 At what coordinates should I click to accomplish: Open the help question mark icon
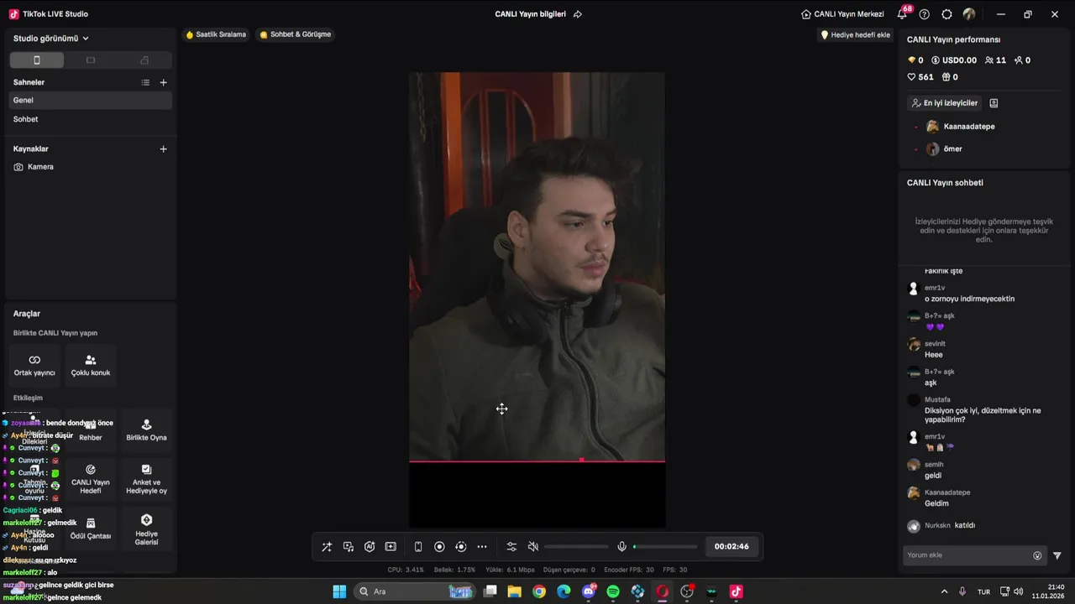(925, 14)
